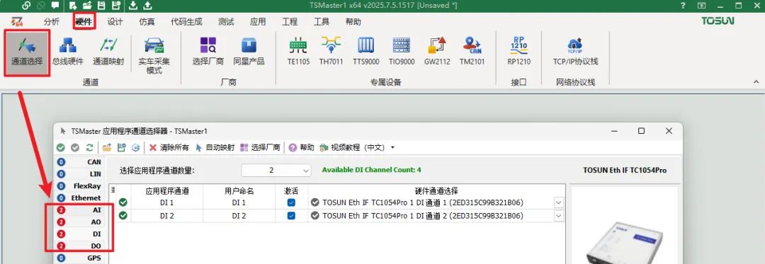Click the save floppy icon in title bar

point(101,6)
